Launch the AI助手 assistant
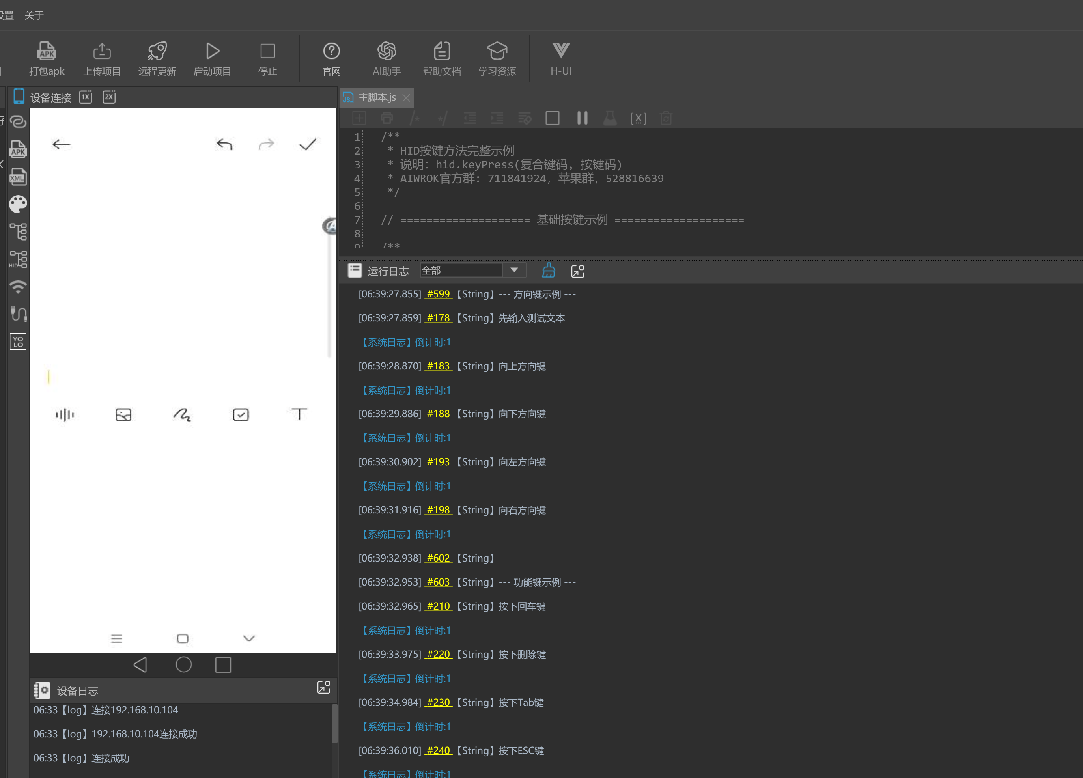The image size is (1083, 778). (387, 59)
